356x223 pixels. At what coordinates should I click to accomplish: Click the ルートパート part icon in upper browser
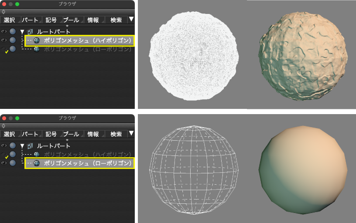point(30,32)
